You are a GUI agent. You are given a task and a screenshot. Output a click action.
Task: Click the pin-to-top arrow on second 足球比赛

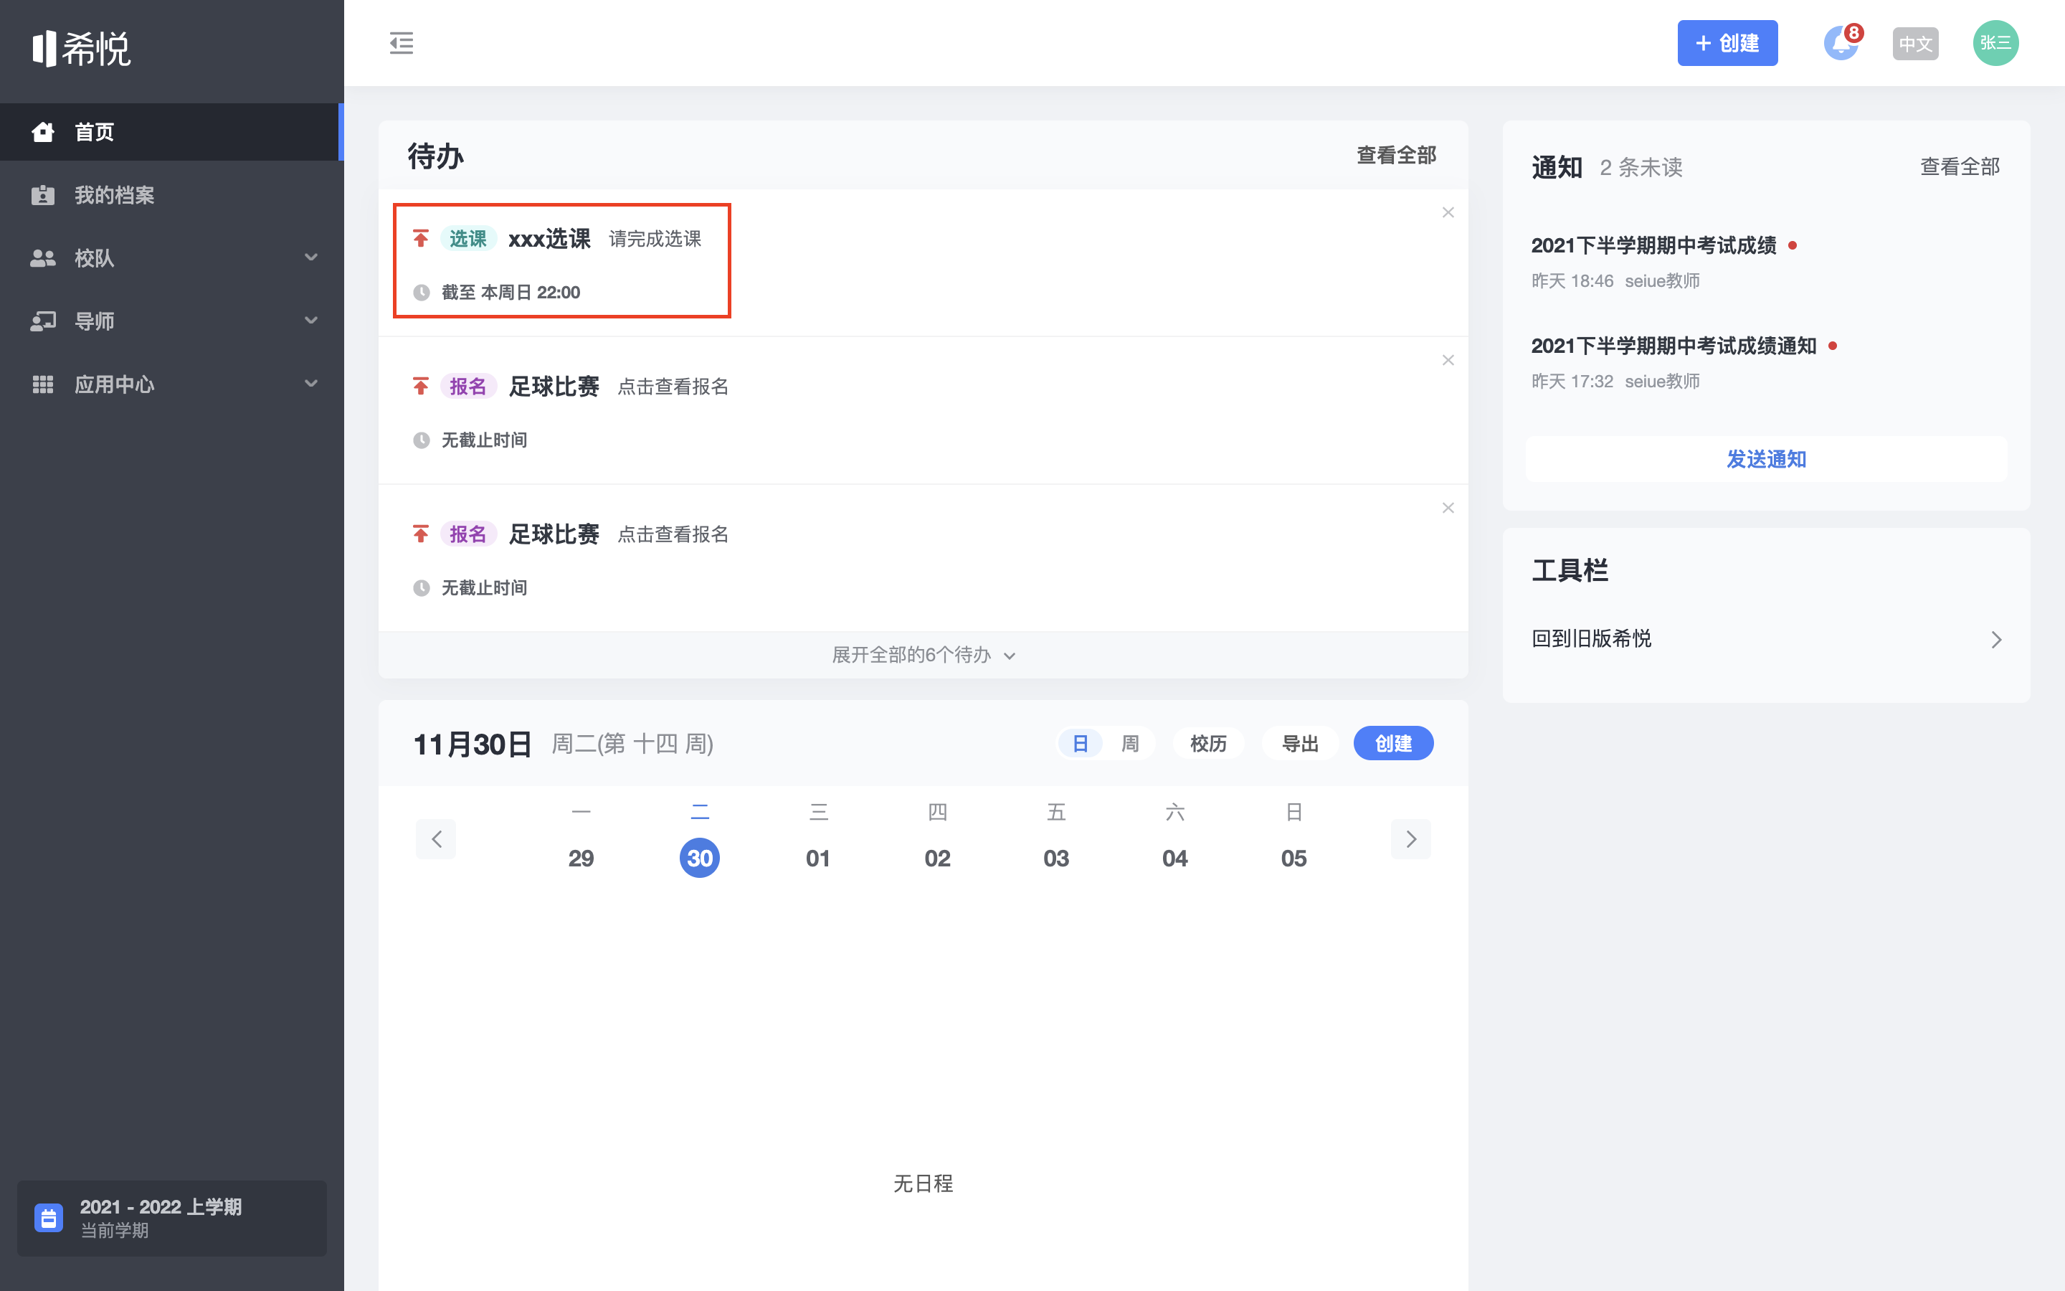[421, 534]
